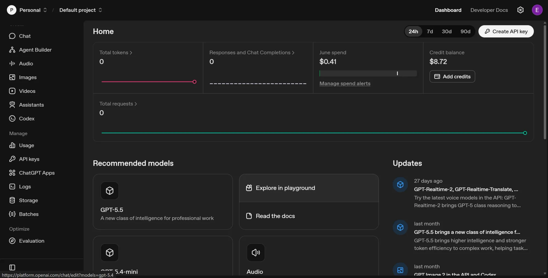
Task: Switch the time range to 90d
Action: tap(465, 31)
